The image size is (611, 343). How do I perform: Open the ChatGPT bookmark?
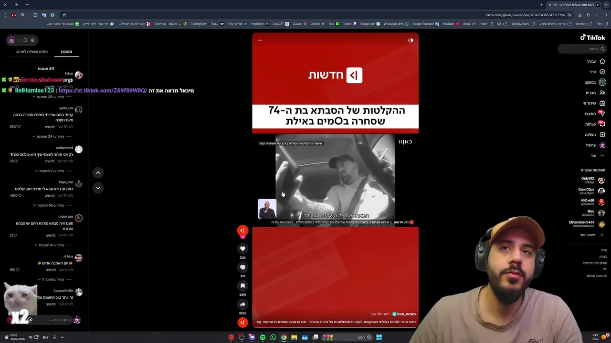pyautogui.click(x=280, y=24)
